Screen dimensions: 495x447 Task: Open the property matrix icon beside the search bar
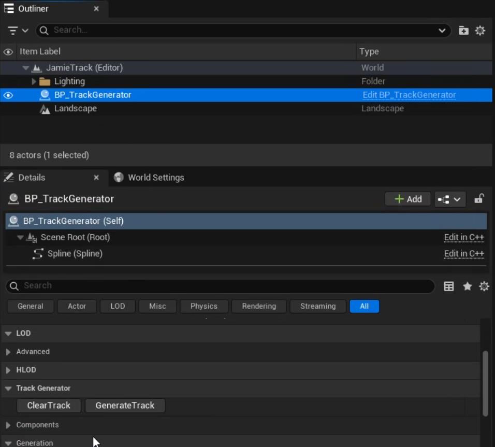tap(448, 286)
